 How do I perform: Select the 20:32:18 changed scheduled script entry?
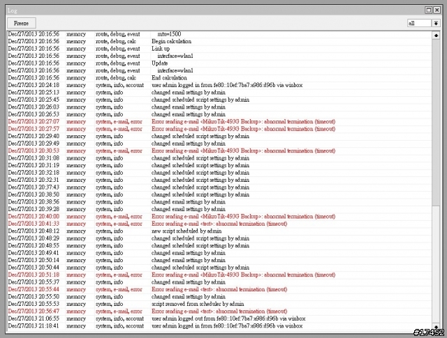pos(219,173)
